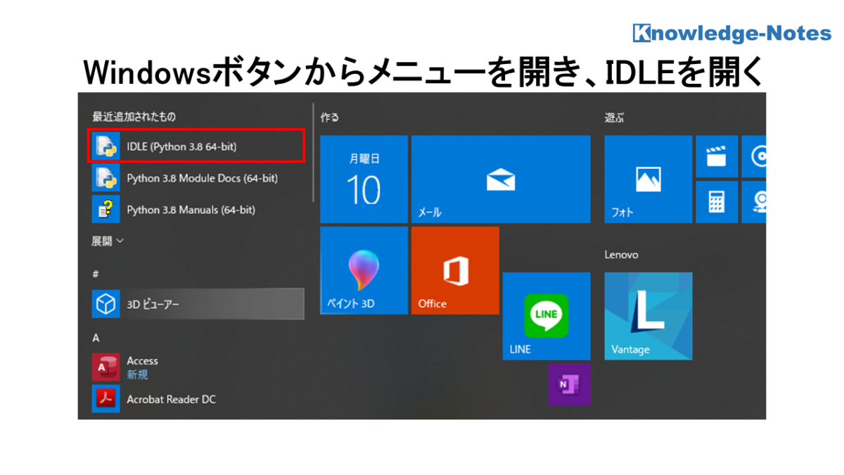
Task: Click the Python Module Docs icon
Action: pos(105,178)
